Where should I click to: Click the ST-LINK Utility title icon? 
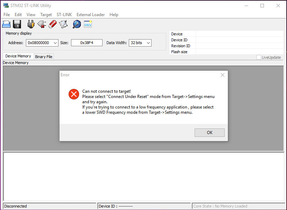pyautogui.click(x=6, y=6)
